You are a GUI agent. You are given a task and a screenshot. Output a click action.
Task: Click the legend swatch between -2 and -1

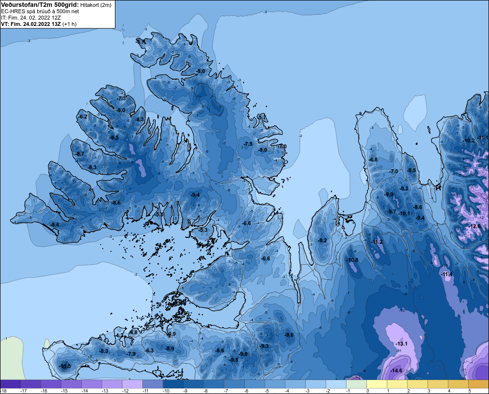click(336, 384)
